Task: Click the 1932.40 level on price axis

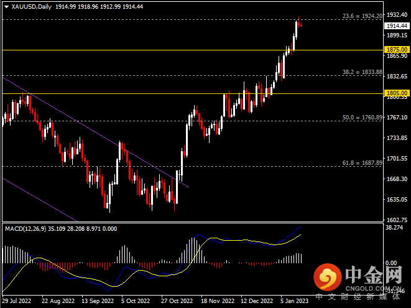Action: click(x=396, y=14)
